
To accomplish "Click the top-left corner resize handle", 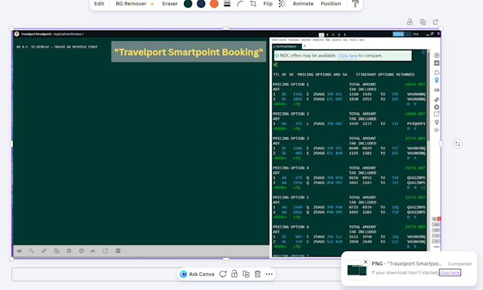I will tap(11, 28).
